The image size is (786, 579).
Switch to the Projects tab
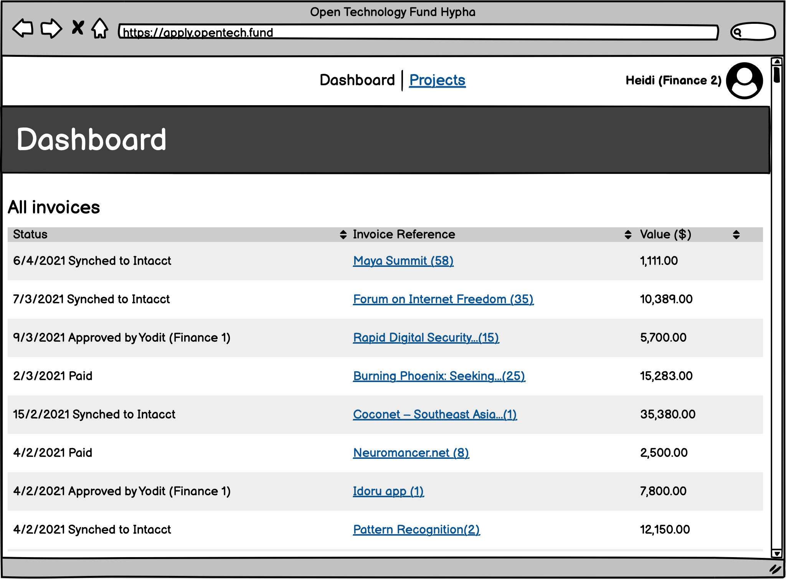[437, 80]
